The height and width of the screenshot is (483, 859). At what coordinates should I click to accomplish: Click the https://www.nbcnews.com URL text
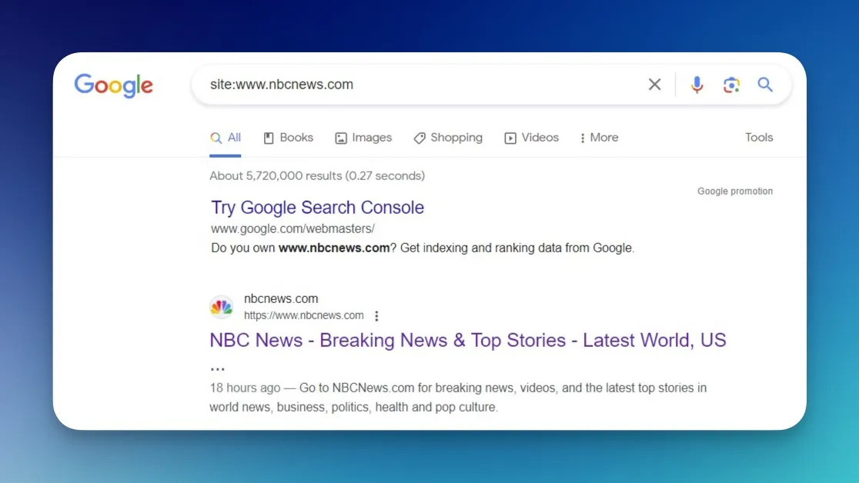[303, 315]
